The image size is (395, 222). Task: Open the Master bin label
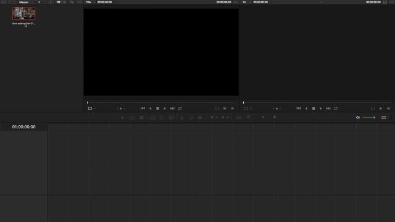coord(23,2)
